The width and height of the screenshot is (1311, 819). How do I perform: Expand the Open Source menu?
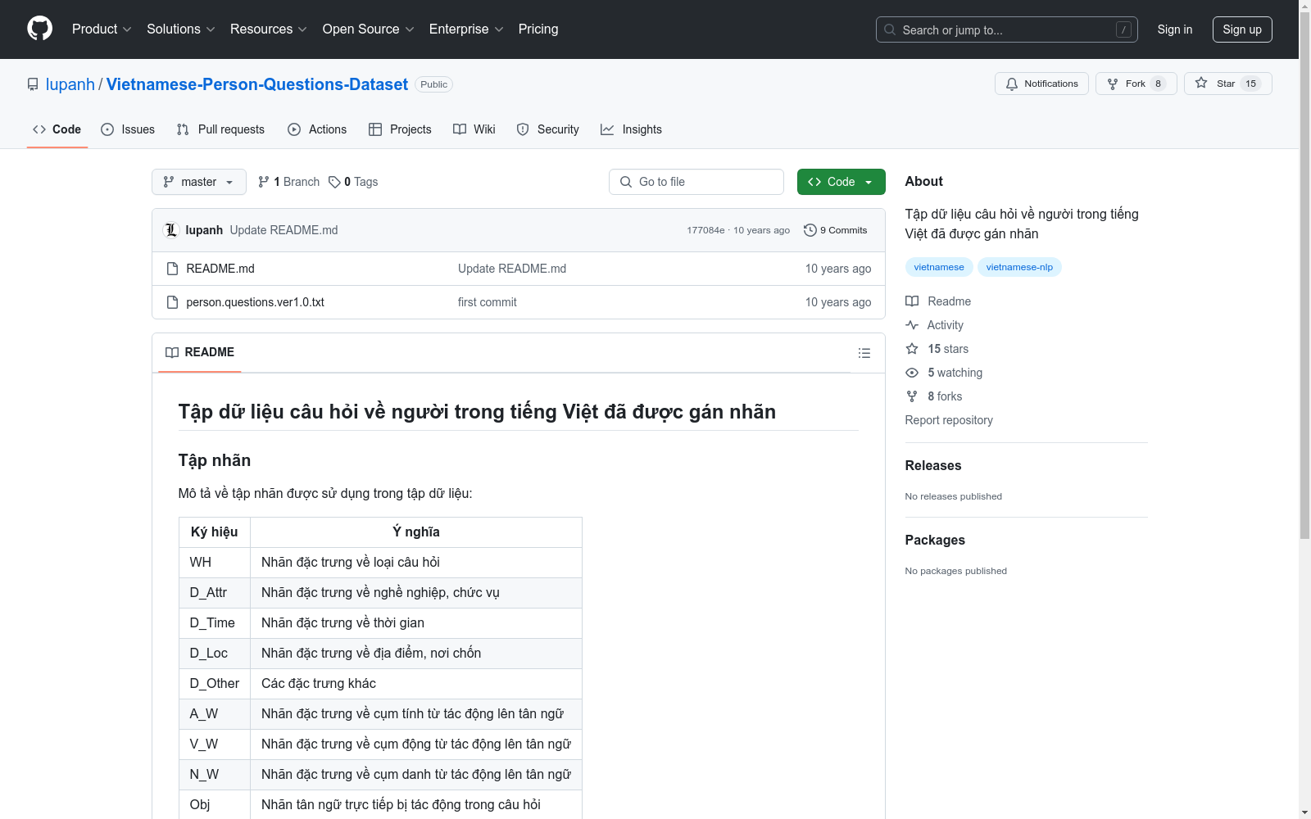tap(369, 29)
